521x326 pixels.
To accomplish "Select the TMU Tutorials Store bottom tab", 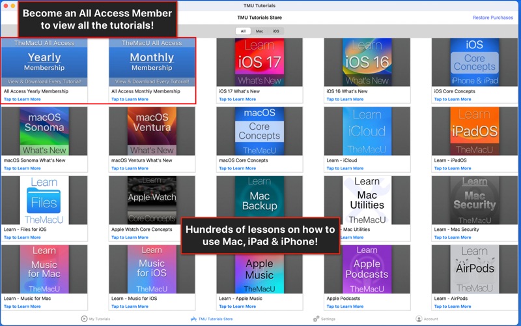I will [x=212, y=319].
